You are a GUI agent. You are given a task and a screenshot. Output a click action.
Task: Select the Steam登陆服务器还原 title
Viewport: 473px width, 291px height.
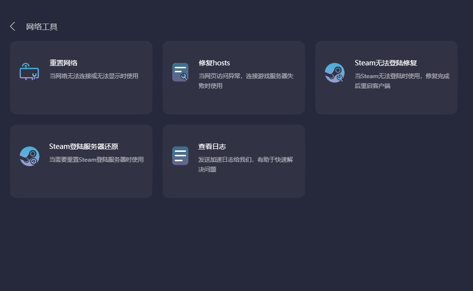click(x=84, y=146)
